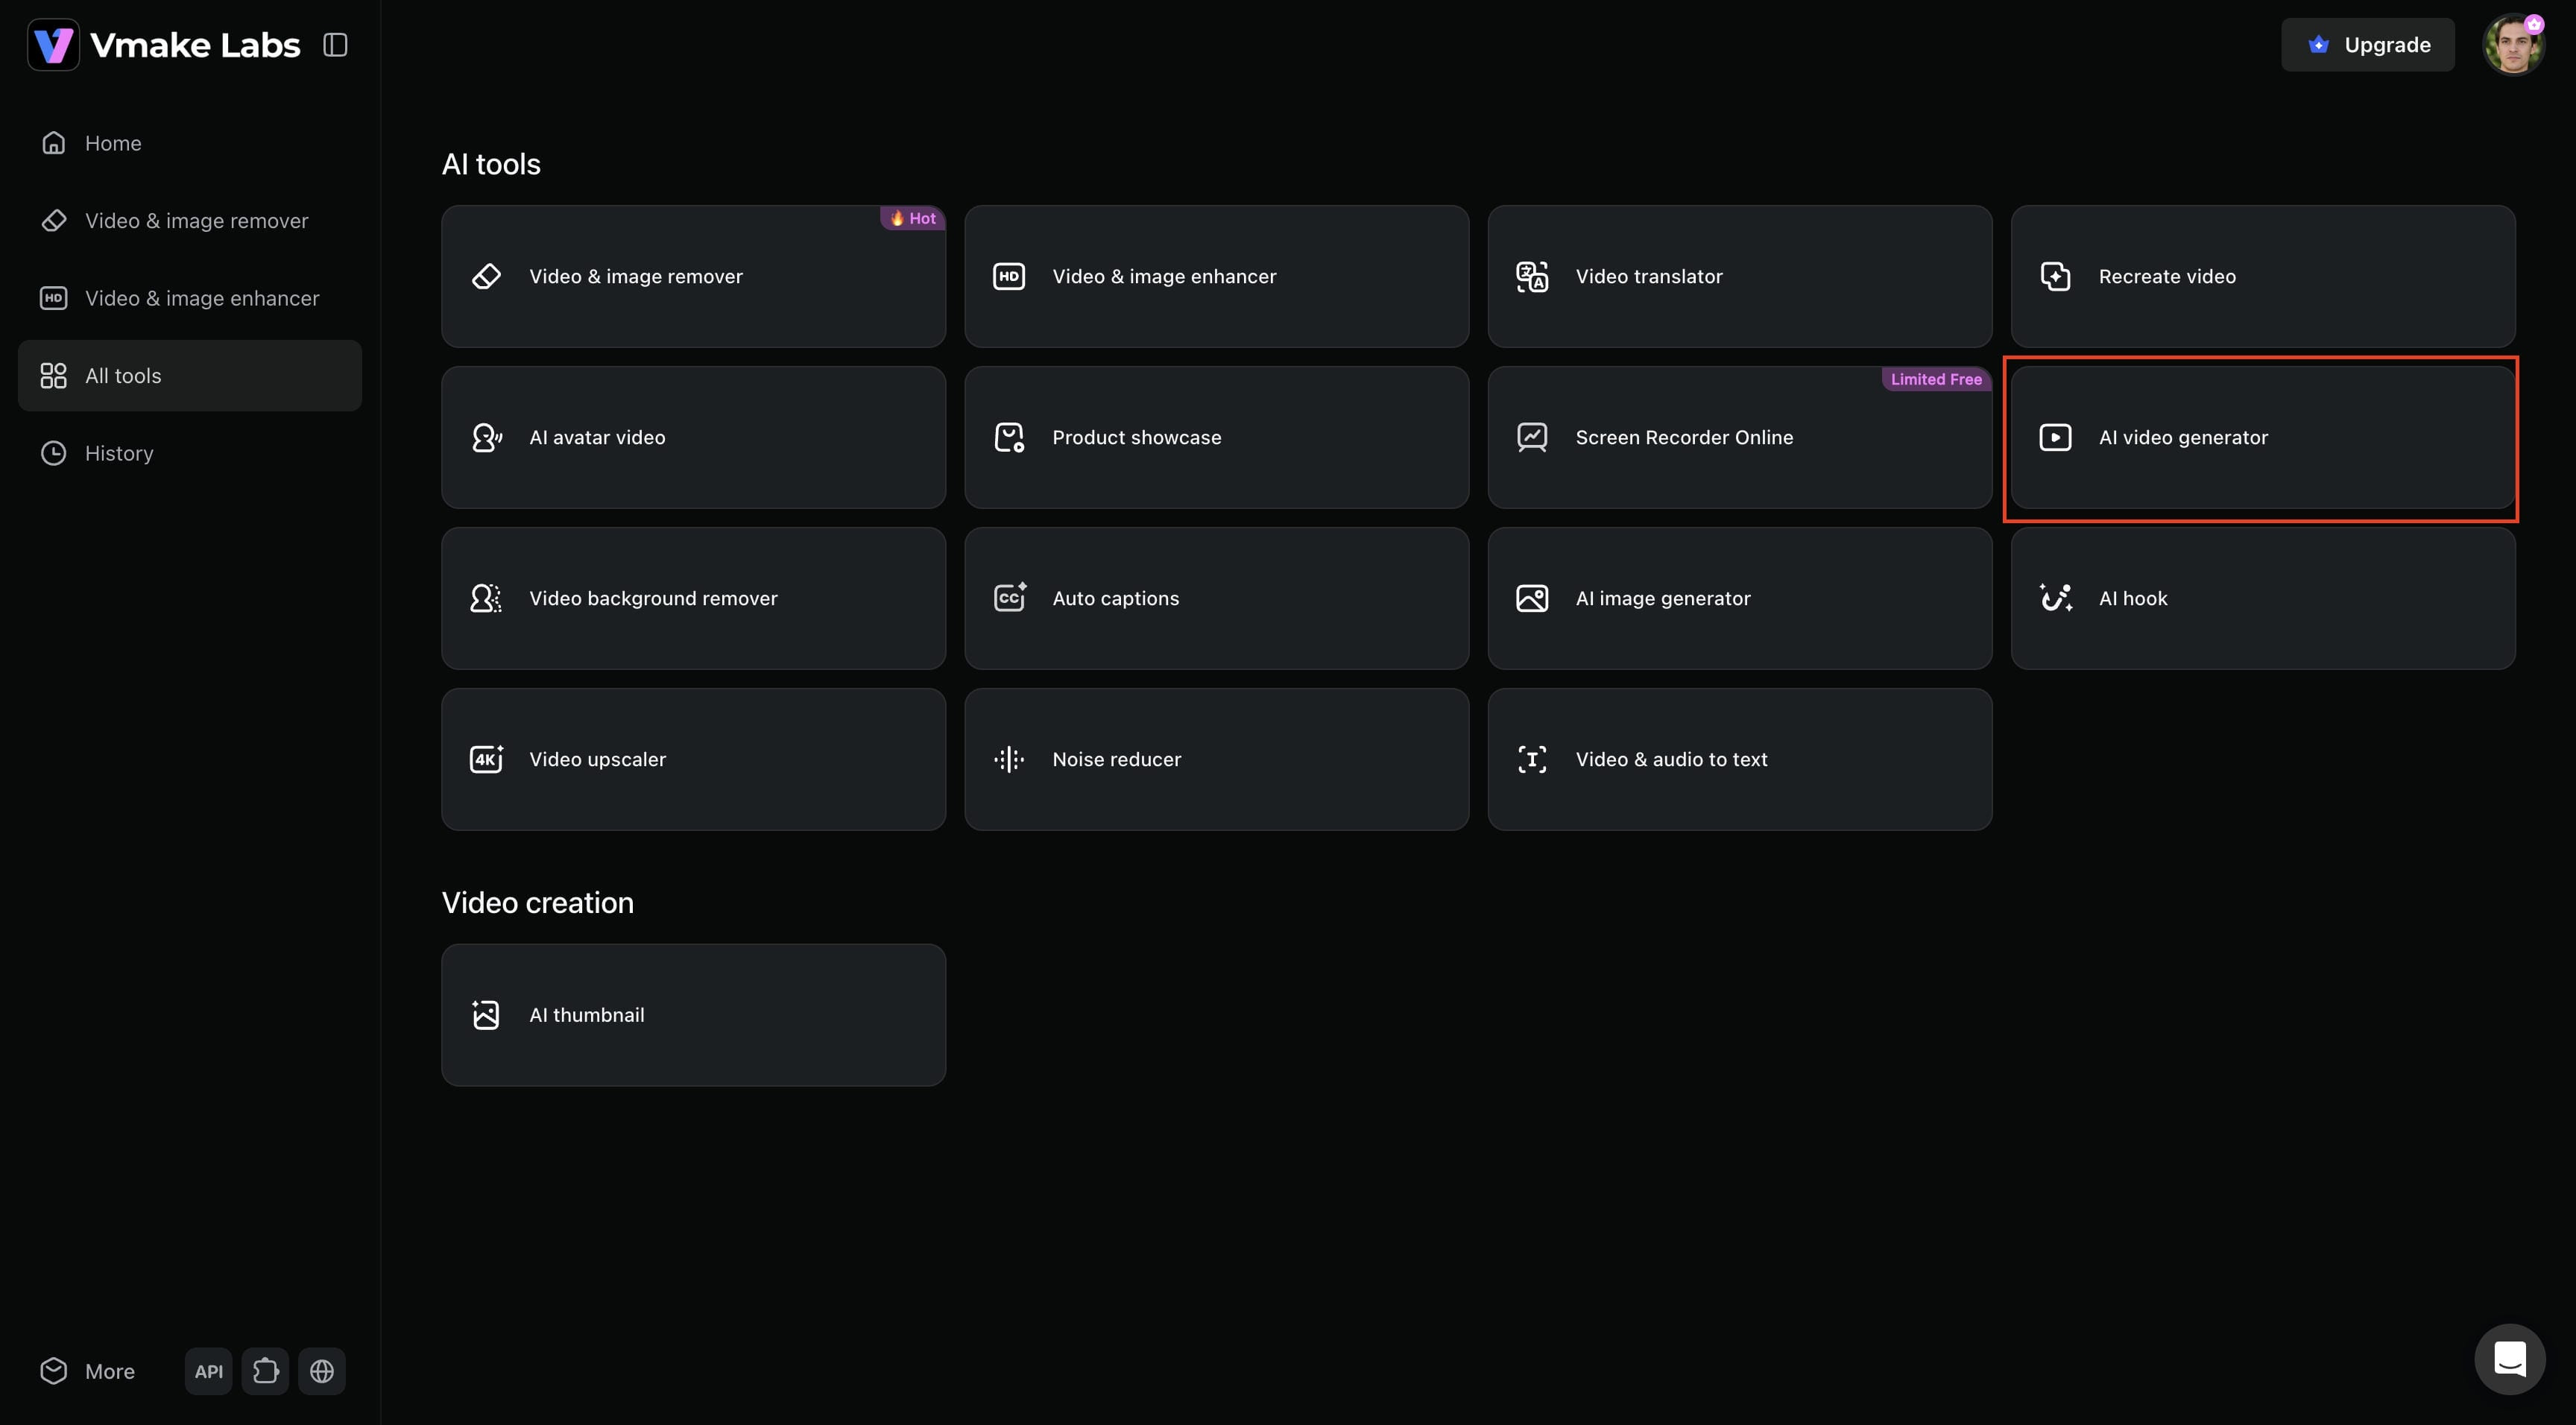
Task: Click the Product showcase icon
Action: pos(1009,437)
